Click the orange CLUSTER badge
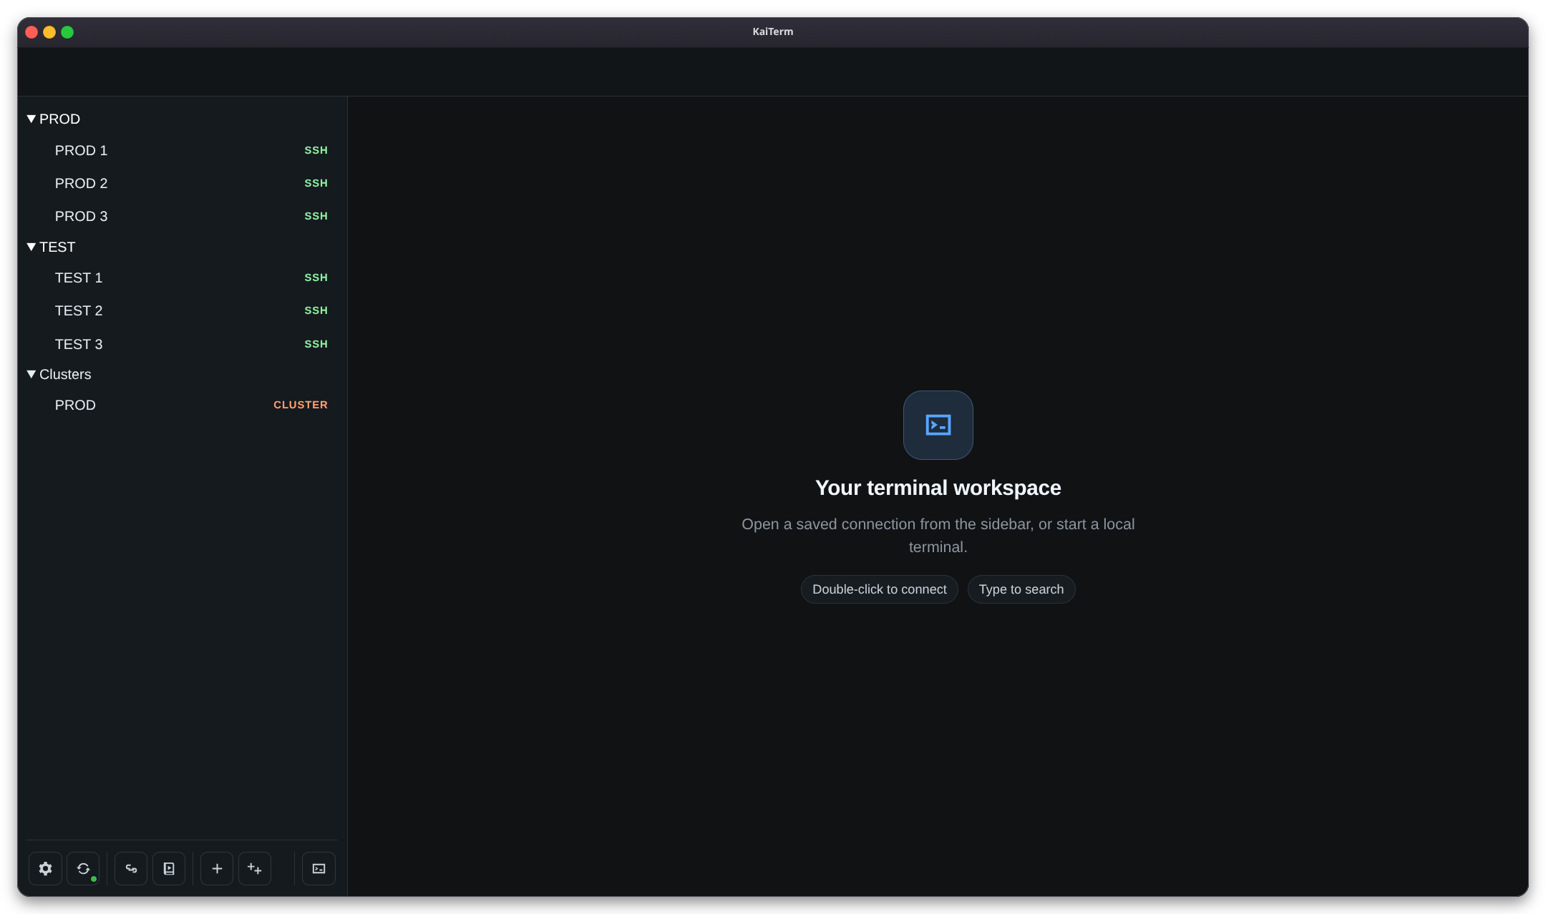Screen dimensions: 1546x914 [301, 405]
